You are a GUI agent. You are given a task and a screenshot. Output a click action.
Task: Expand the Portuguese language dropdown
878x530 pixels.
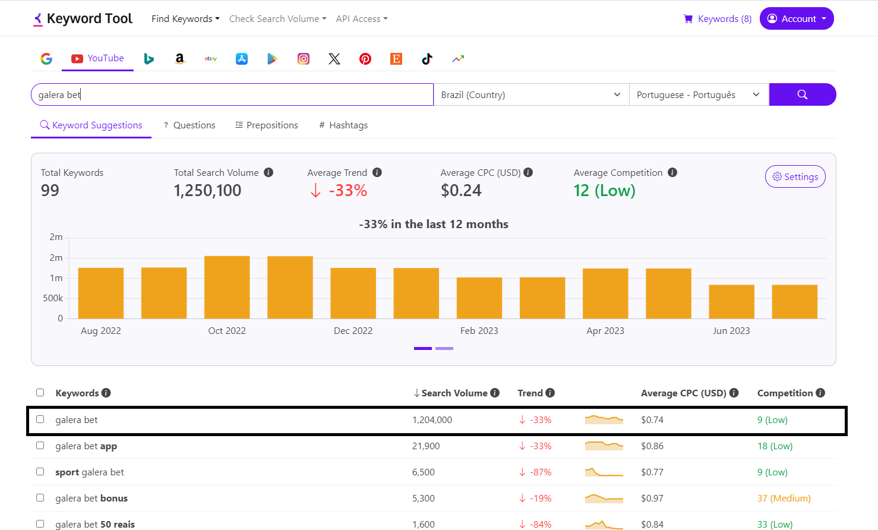(698, 94)
